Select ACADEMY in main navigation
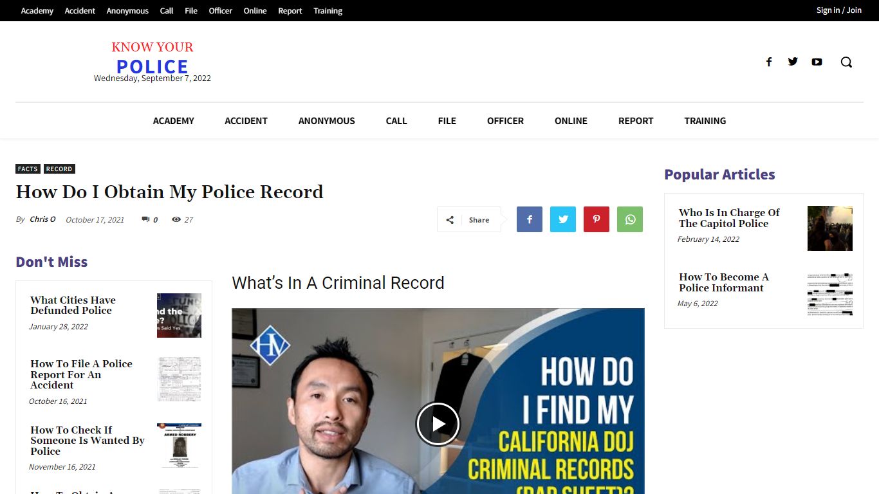 174,121
